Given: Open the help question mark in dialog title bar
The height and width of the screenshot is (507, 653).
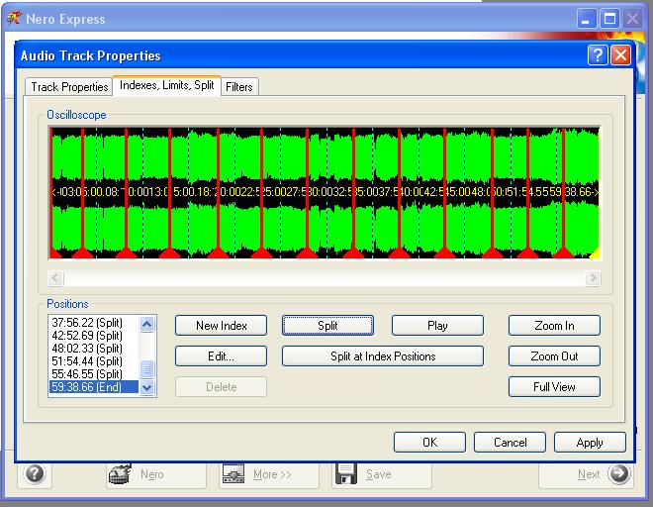Looking at the screenshot, I should [598, 55].
